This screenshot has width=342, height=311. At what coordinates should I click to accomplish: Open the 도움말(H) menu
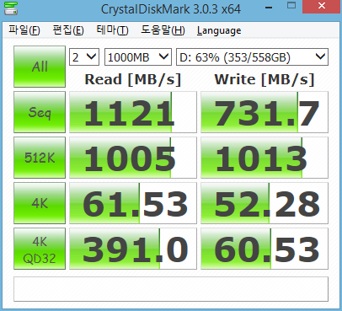pos(163,30)
